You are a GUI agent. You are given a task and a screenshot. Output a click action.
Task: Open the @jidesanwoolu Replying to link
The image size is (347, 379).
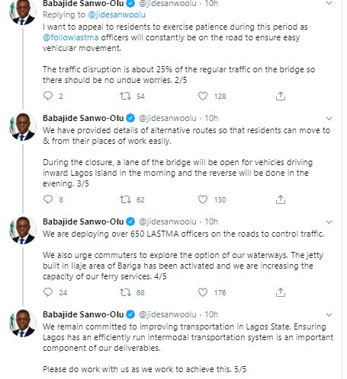117,14
